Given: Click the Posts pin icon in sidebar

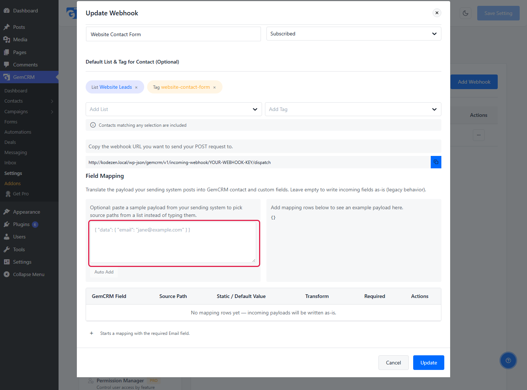Looking at the screenshot, I should [x=7, y=27].
